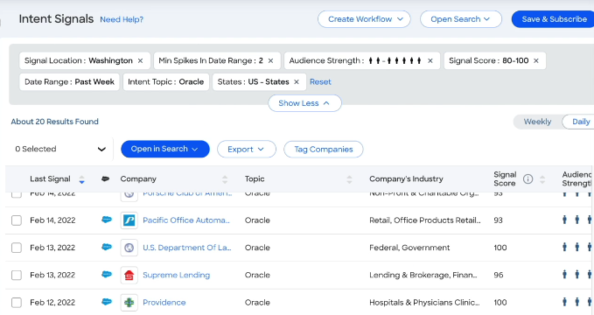
Task: Remove the Signal Score 80-100 filter
Action: (x=536, y=60)
